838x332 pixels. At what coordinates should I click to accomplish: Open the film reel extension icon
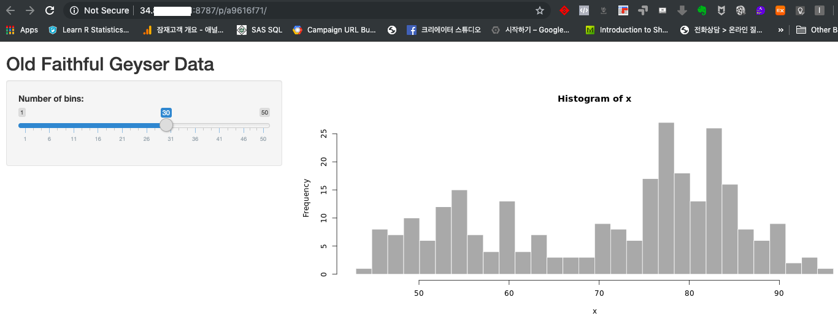[740, 10]
